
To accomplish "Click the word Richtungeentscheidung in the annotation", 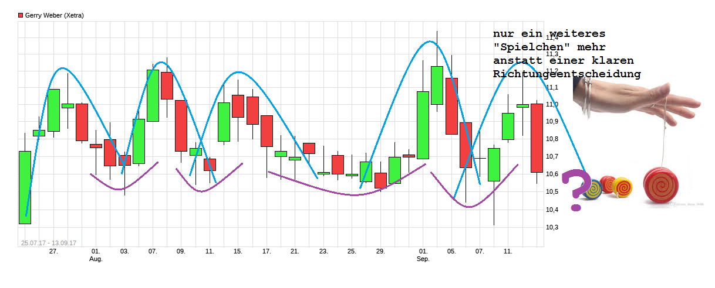I will (566, 74).
